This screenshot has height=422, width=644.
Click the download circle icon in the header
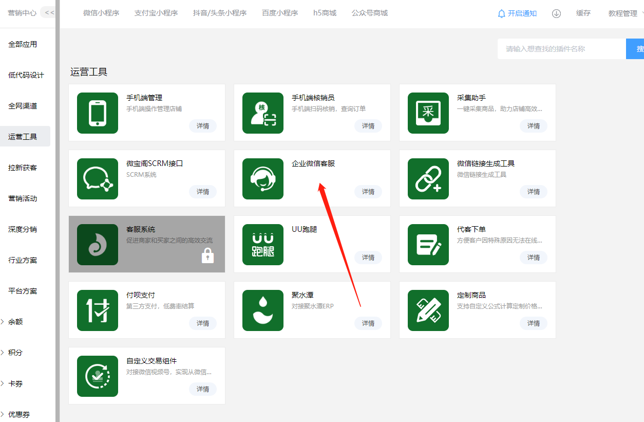click(556, 13)
